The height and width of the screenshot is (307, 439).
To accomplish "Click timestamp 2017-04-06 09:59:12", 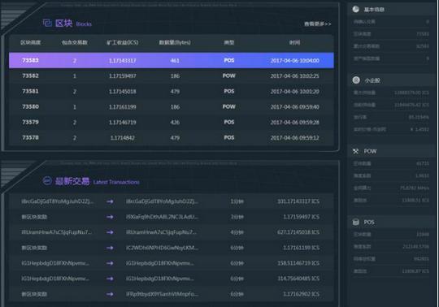I will pos(294,138).
